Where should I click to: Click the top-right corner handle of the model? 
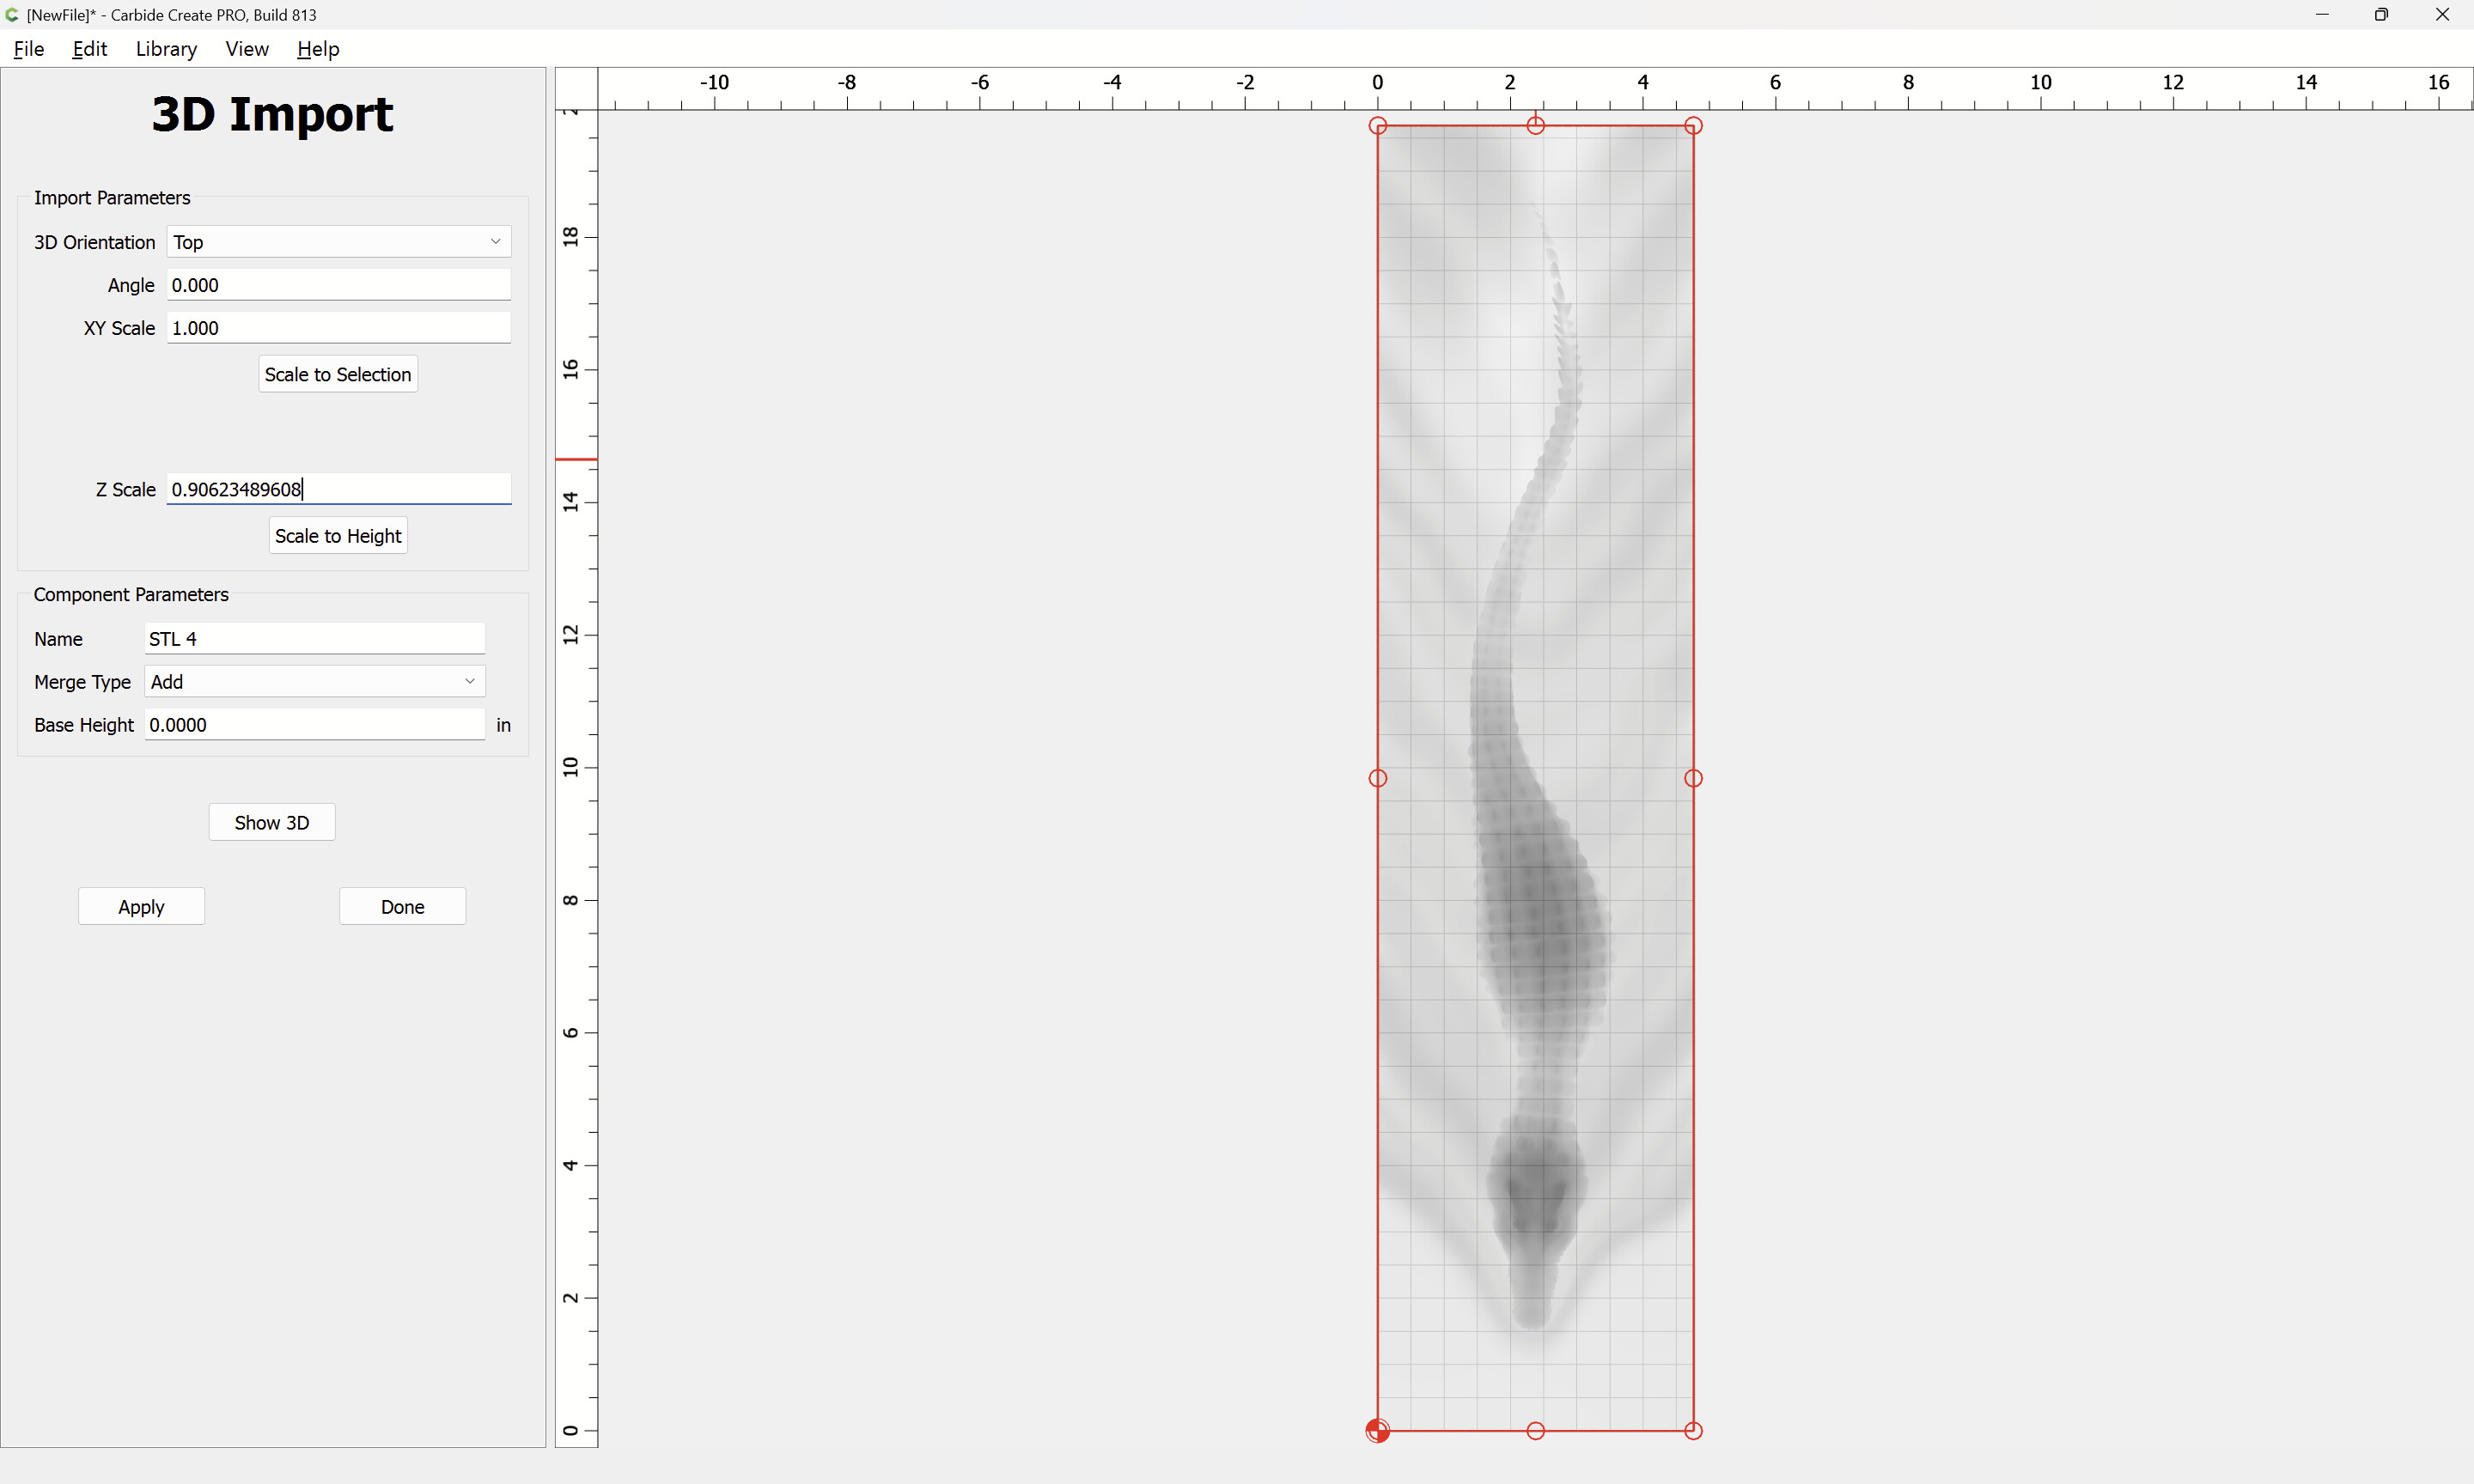[x=1693, y=126]
